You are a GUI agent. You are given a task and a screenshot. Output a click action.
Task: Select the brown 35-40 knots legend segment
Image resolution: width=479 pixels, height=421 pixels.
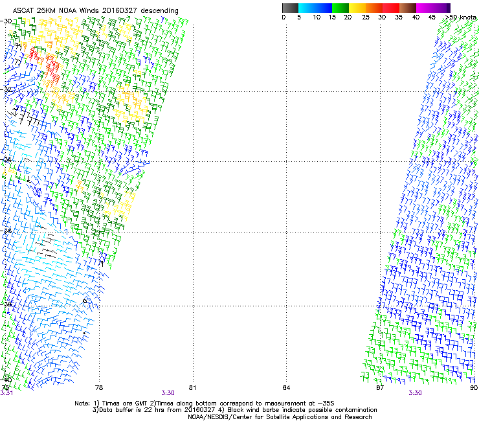(x=408, y=8)
